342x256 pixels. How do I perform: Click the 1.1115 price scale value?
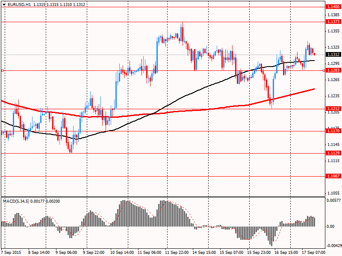[334, 161]
